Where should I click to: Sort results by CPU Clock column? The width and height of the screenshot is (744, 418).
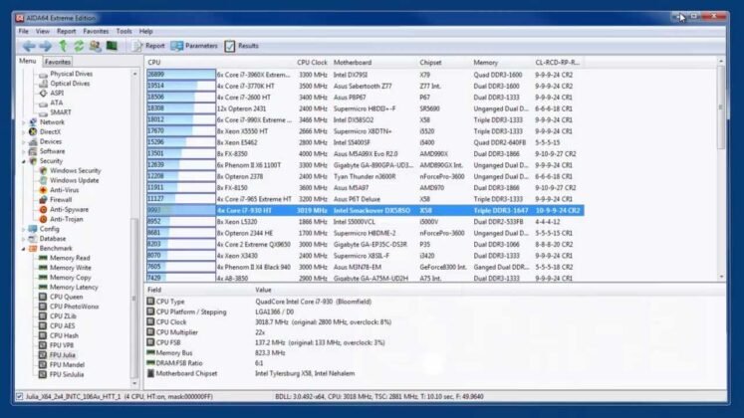pos(313,62)
